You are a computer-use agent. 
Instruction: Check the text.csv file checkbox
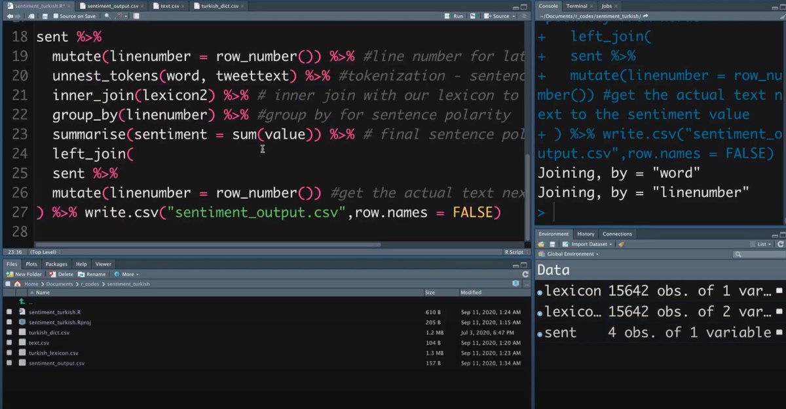click(9, 342)
